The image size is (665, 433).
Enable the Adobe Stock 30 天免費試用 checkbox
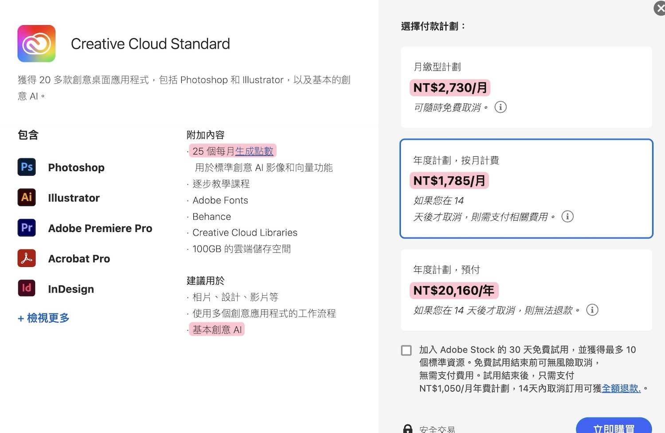point(406,350)
